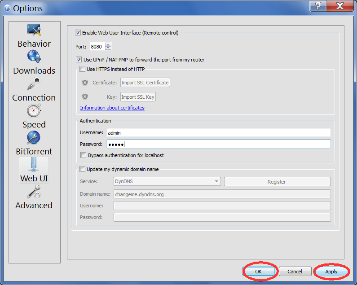Select the Web UI network icon

click(x=34, y=164)
